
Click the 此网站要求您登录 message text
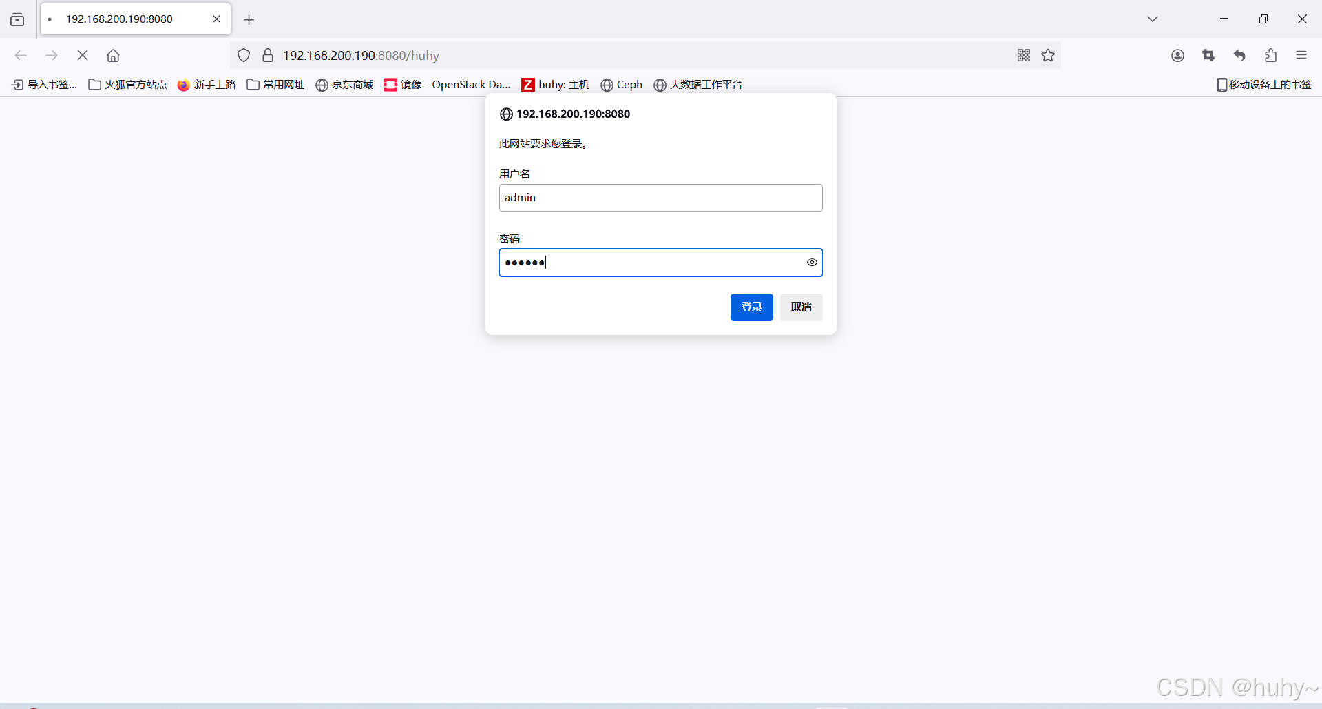point(543,144)
